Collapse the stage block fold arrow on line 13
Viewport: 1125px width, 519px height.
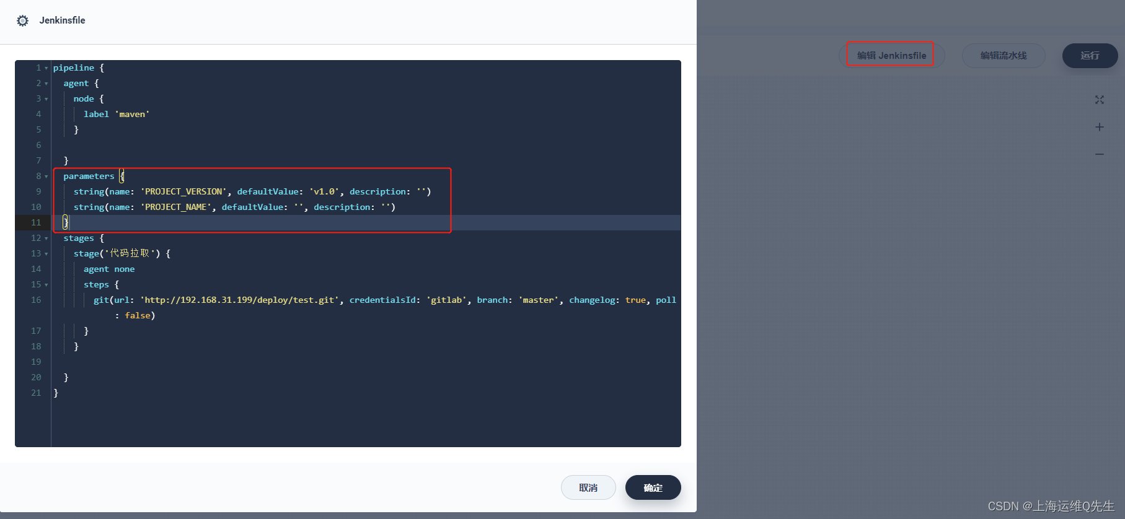46,254
